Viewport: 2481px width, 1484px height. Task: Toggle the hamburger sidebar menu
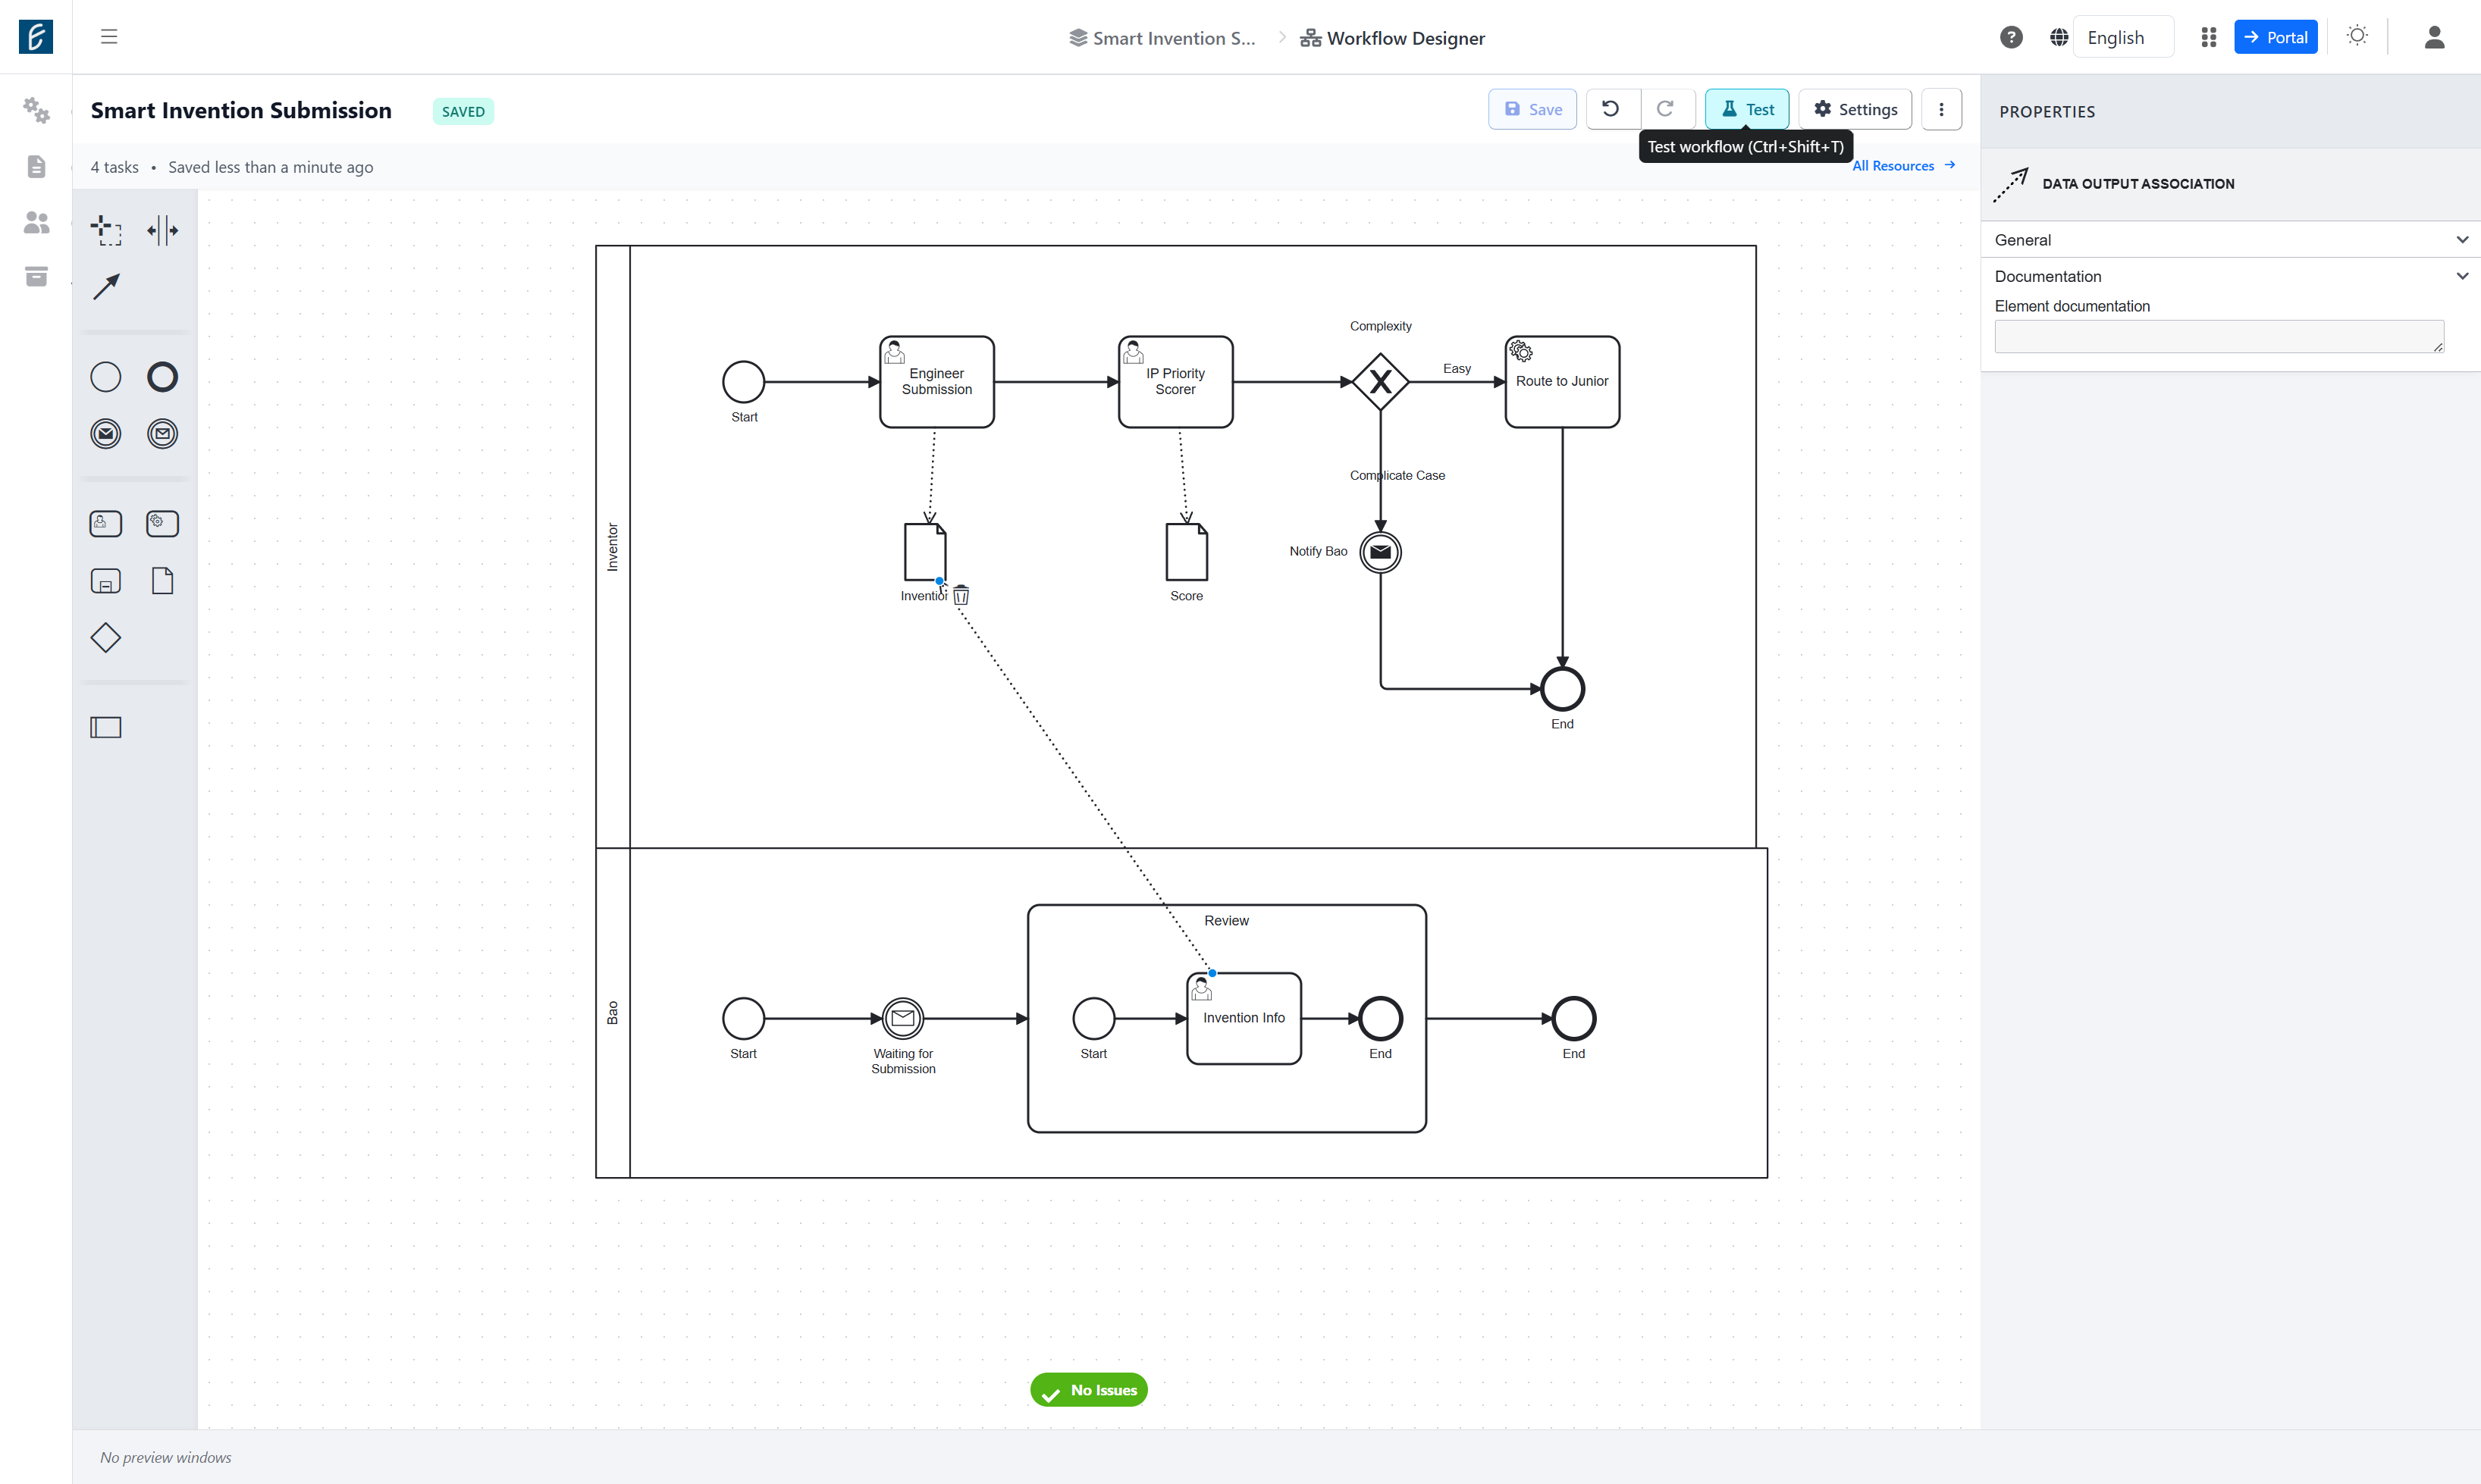pos(109,37)
